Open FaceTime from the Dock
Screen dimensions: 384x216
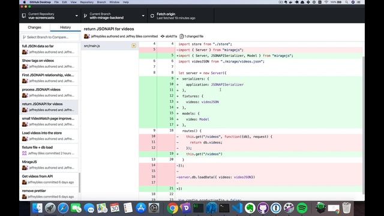pos(76,208)
